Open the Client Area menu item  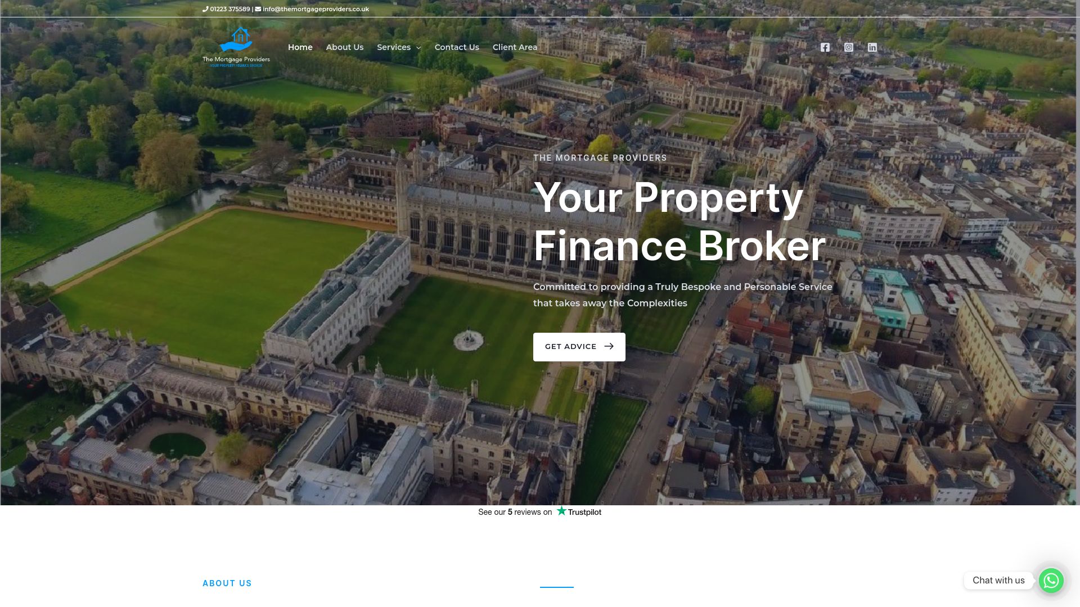click(515, 47)
